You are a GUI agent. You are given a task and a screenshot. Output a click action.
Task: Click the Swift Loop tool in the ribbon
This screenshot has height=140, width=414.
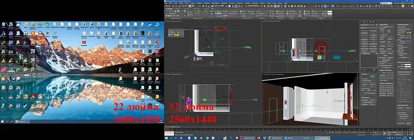[234, 11]
